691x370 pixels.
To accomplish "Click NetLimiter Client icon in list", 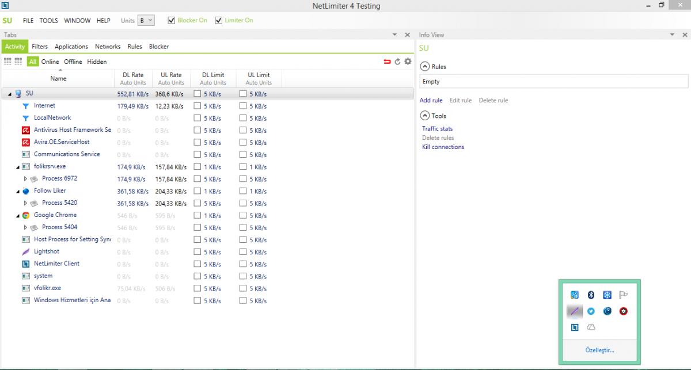I will pyautogui.click(x=25, y=264).
